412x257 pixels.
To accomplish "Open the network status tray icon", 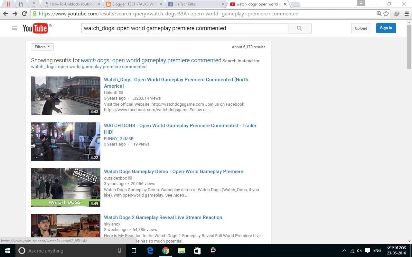I will (x=352, y=251).
